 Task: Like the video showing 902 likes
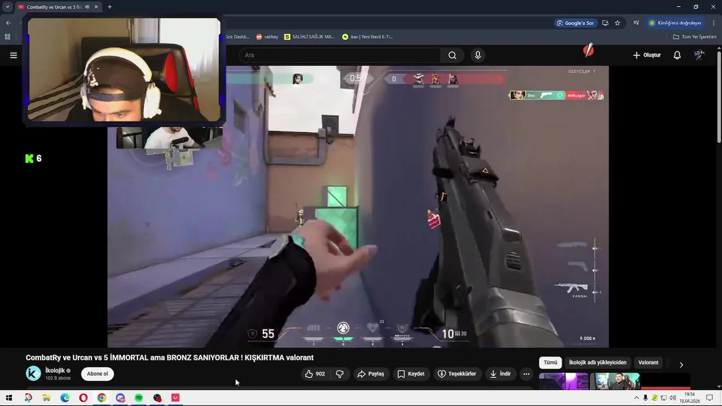coord(315,374)
